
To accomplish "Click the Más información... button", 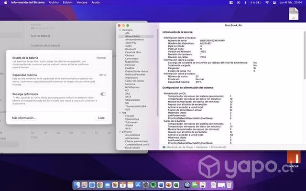I will [23, 118].
